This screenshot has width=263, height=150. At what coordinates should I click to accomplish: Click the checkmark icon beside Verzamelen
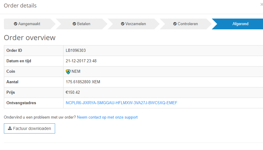tap(123, 24)
